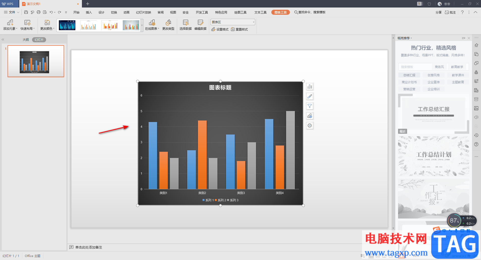This screenshot has width=481, height=260.
Task: Select the 总结汇报 category tag
Action: 409,75
